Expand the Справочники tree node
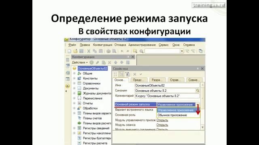Viewport: 259px width, 145px height. pyautogui.click(x=74, y=83)
